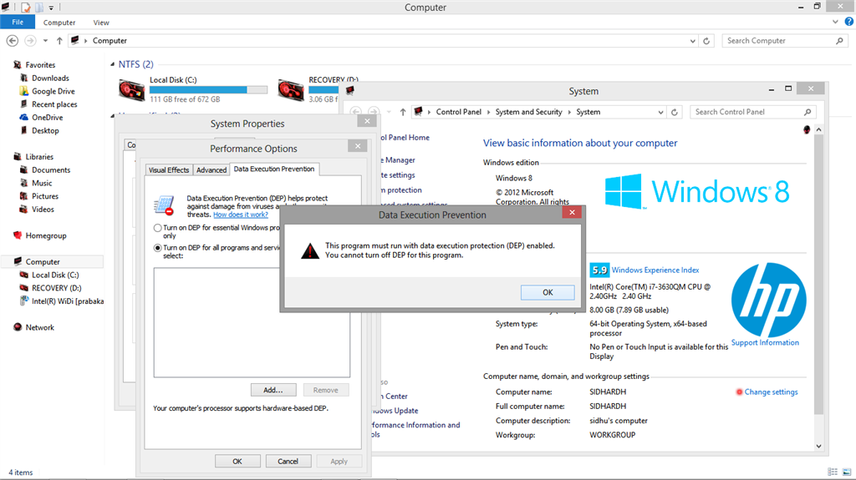This screenshot has height=480, width=856.
Task: Click the scroll-down arrow in System window
Action: click(x=818, y=446)
